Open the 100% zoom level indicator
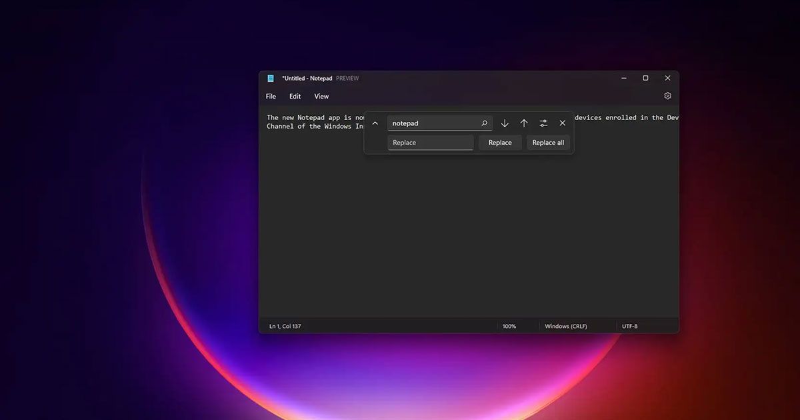This screenshot has width=800, height=420. click(509, 326)
